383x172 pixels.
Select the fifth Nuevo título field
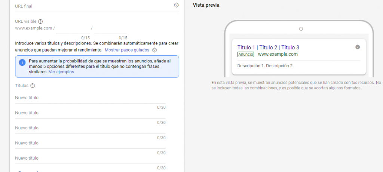90,158
